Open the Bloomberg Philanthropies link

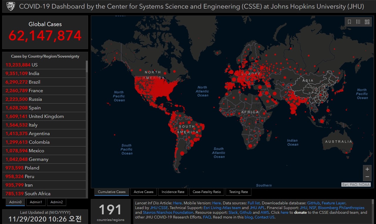click(341, 208)
